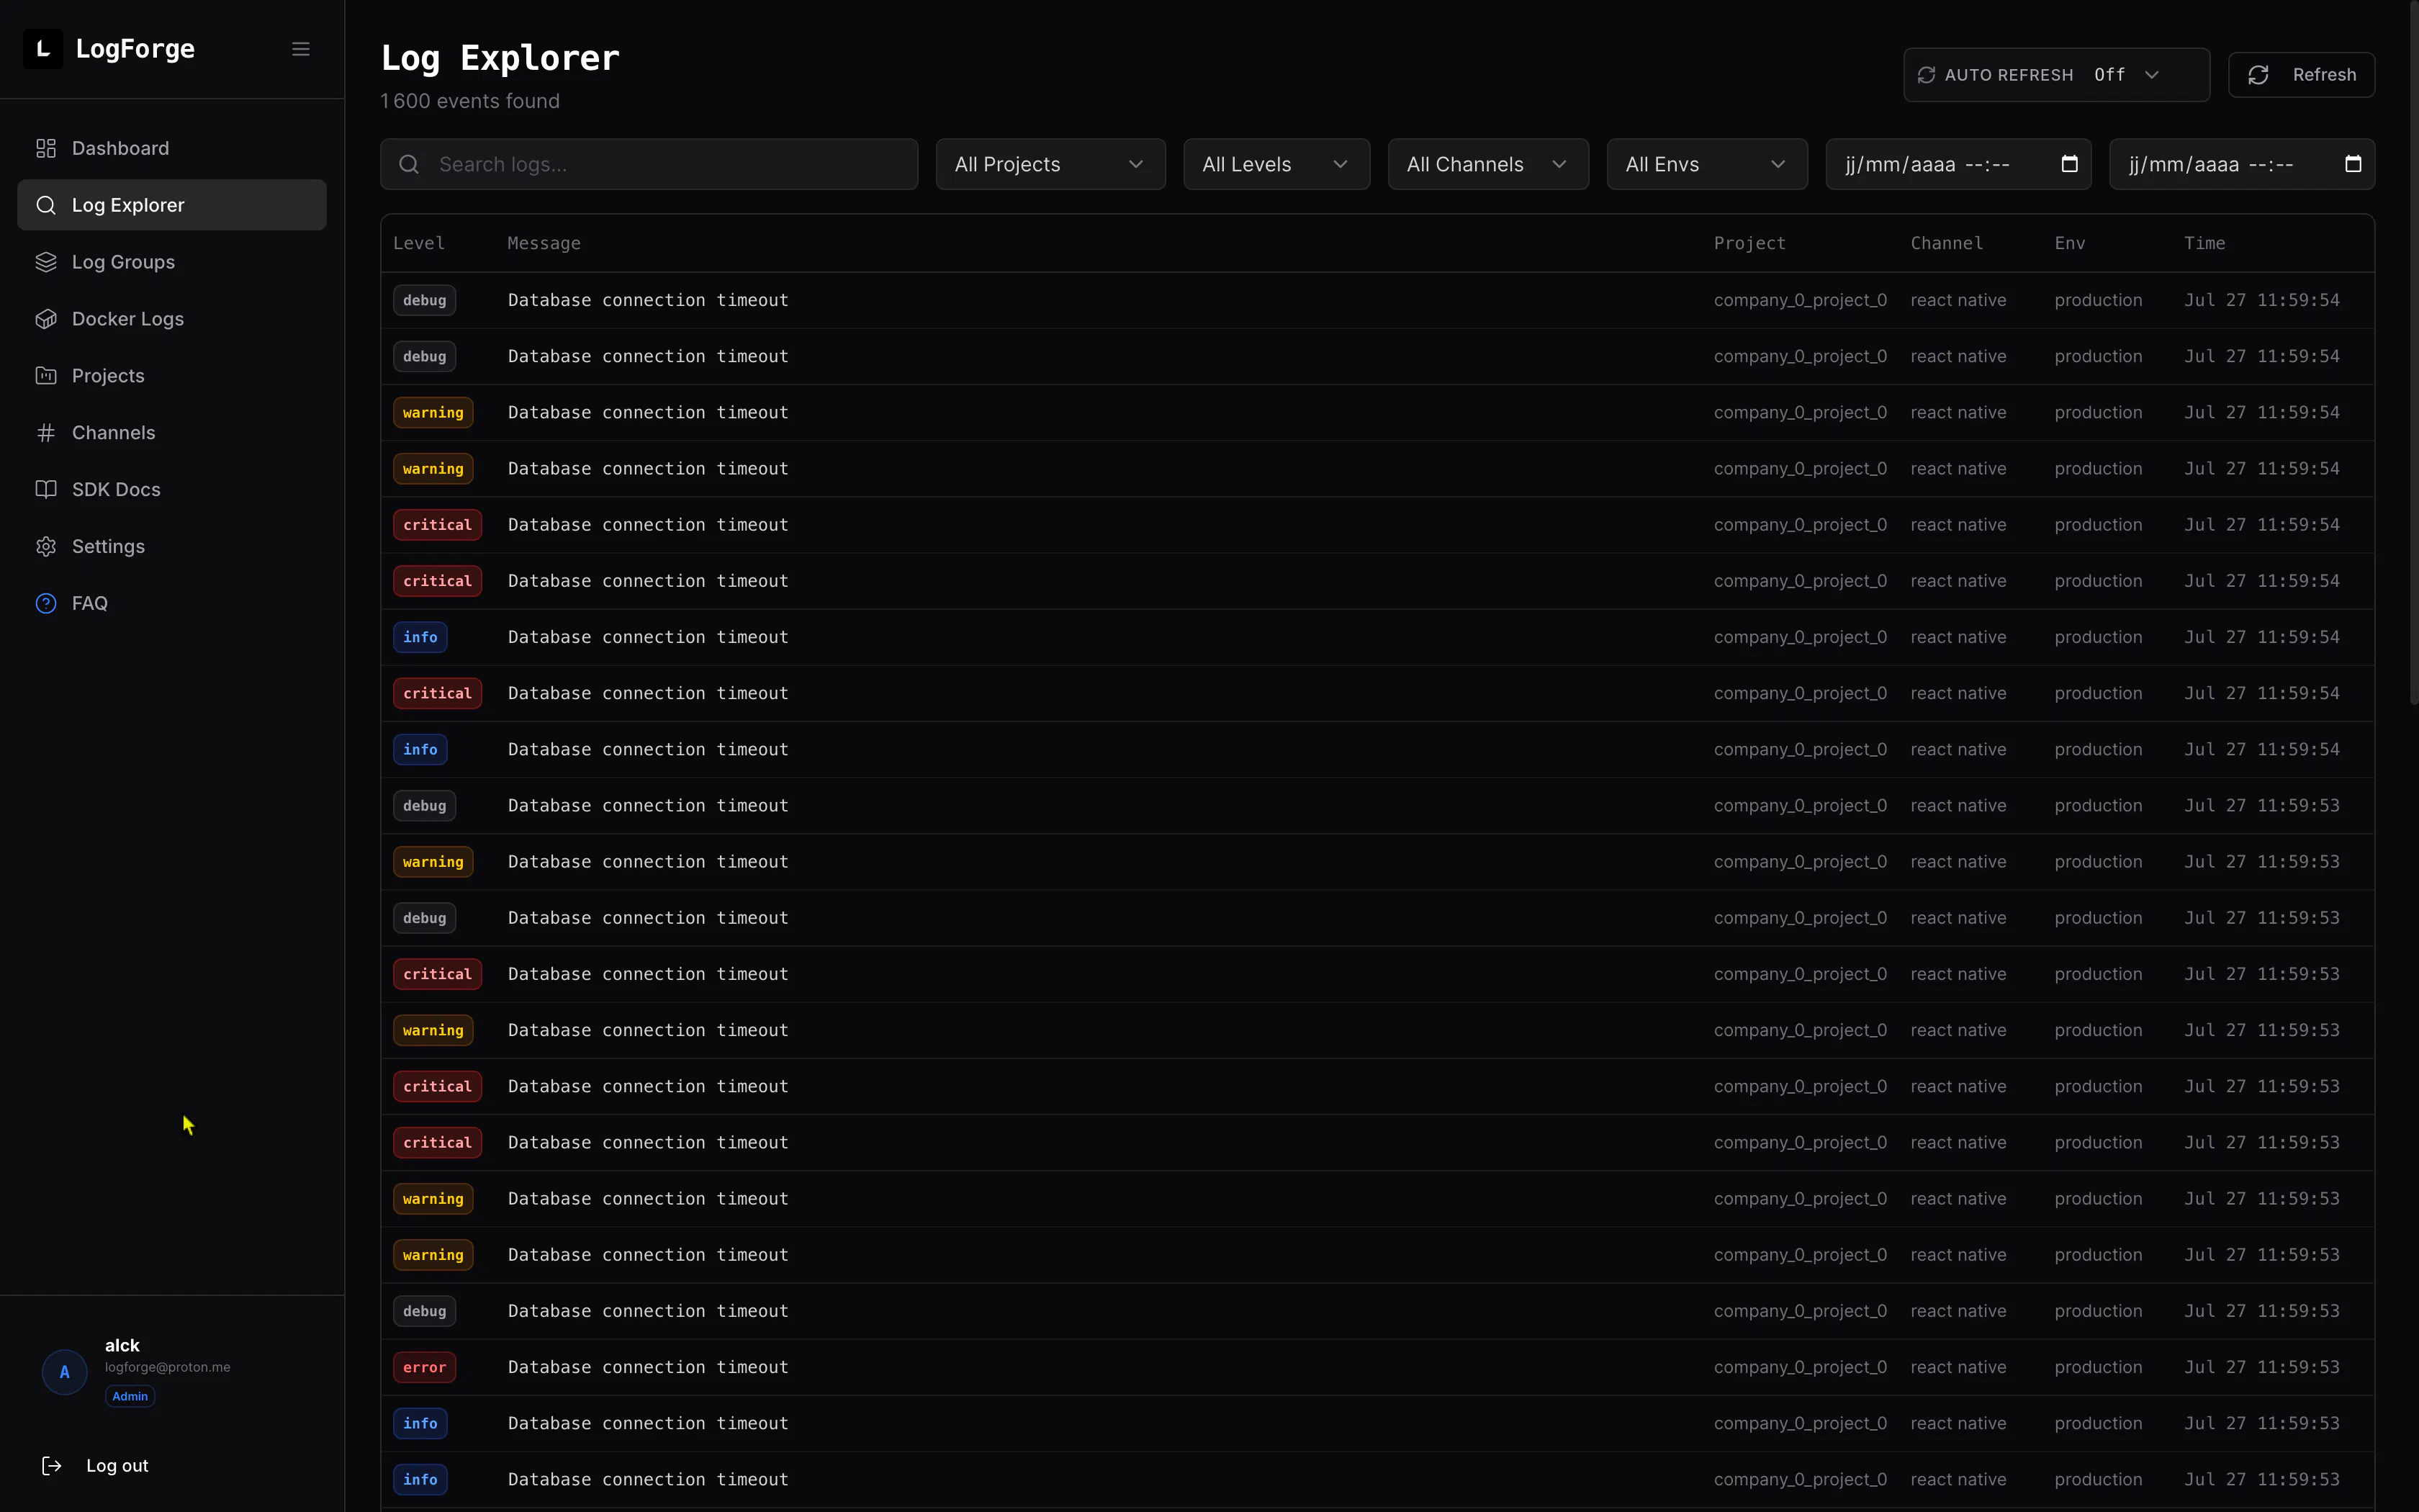
Task: Click the search magnifier icon in search box
Action: tap(409, 164)
